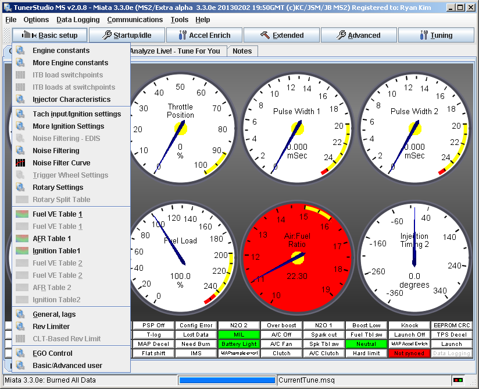Switch to the Notes tab
The image size is (479, 389).
[x=242, y=51]
